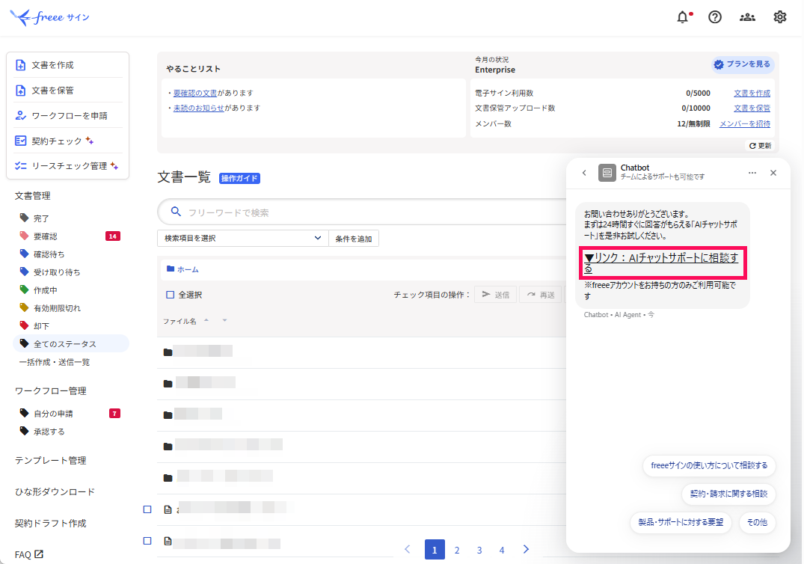Go to previous page arrow
The width and height of the screenshot is (804, 564).
coord(408,549)
